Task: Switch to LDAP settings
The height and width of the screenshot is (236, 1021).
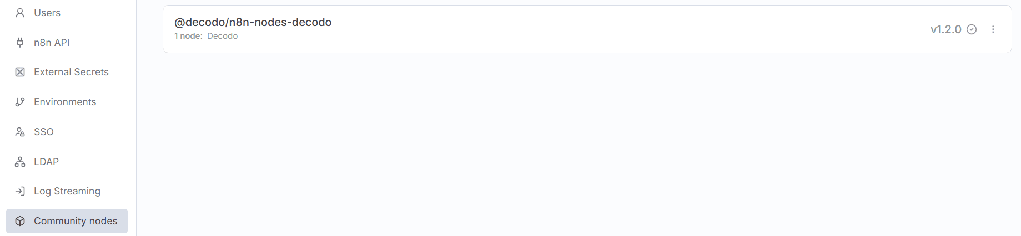Action: (x=46, y=162)
